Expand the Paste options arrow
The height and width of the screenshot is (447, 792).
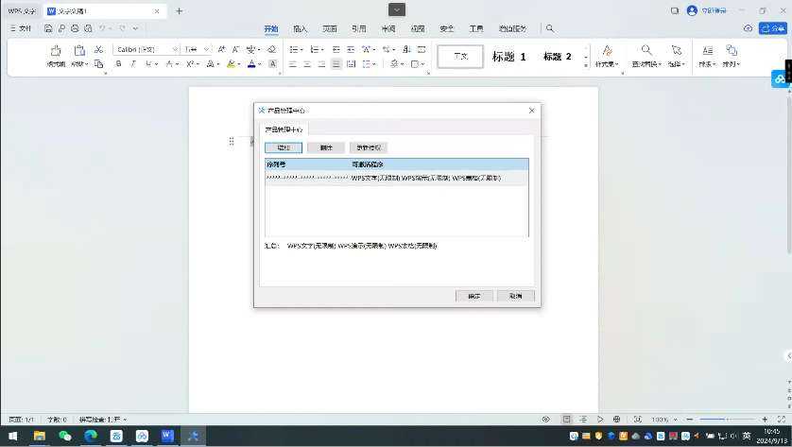point(86,64)
